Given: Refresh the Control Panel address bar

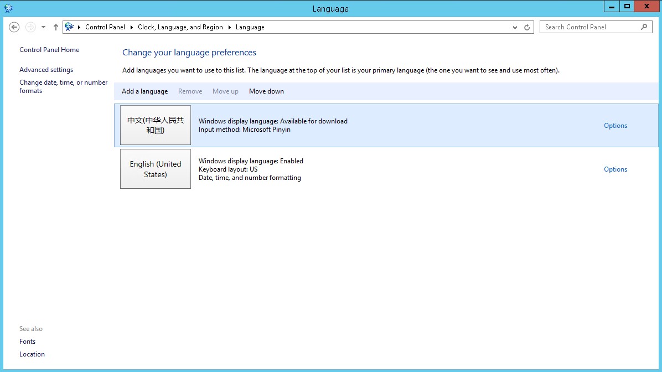Looking at the screenshot, I should (x=527, y=27).
